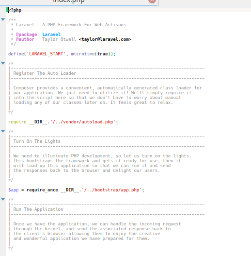The image size is (251, 256).
Task: Fold the Run The Application comment
Action: 3,199
